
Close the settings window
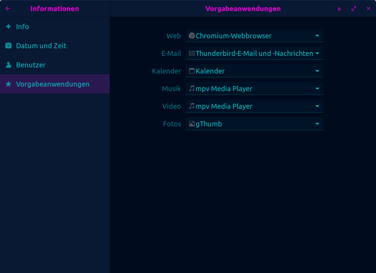pos(368,8)
